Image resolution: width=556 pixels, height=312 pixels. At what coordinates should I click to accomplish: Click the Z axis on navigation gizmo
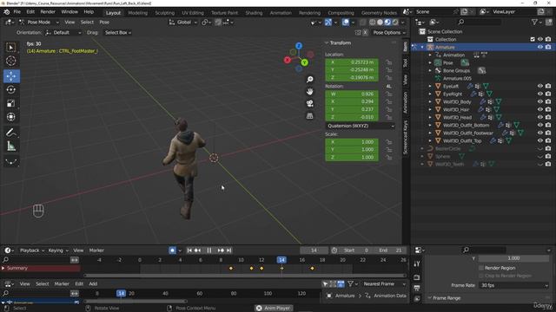[299, 46]
